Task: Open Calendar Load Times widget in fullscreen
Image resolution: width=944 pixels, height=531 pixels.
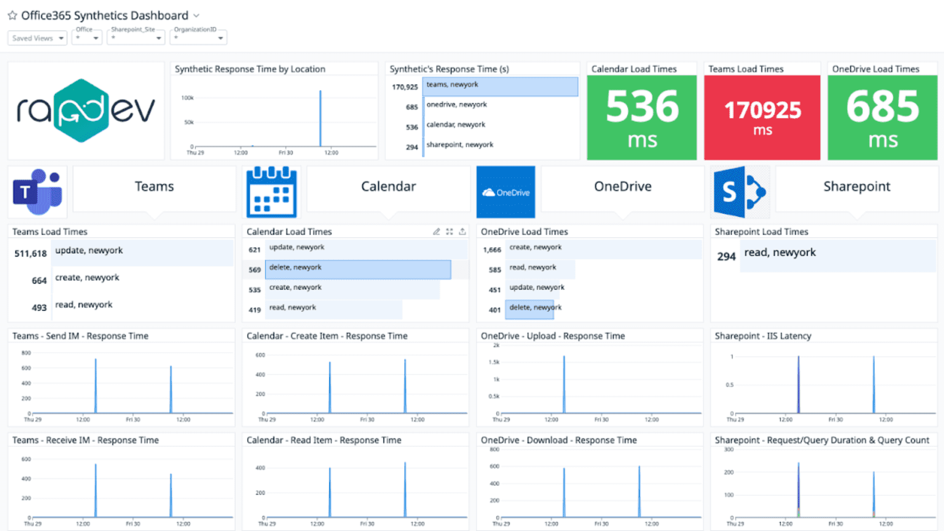Action: [449, 231]
